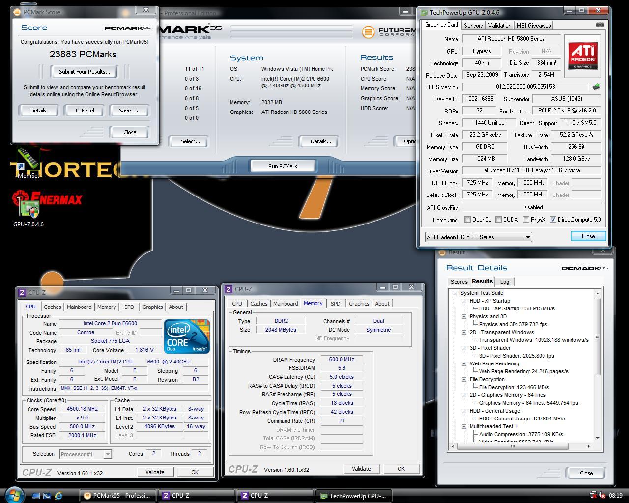
Task: Click Submit Your Results button
Action: click(x=84, y=72)
